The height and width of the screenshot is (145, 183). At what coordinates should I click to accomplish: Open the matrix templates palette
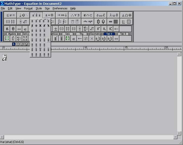[113, 22]
